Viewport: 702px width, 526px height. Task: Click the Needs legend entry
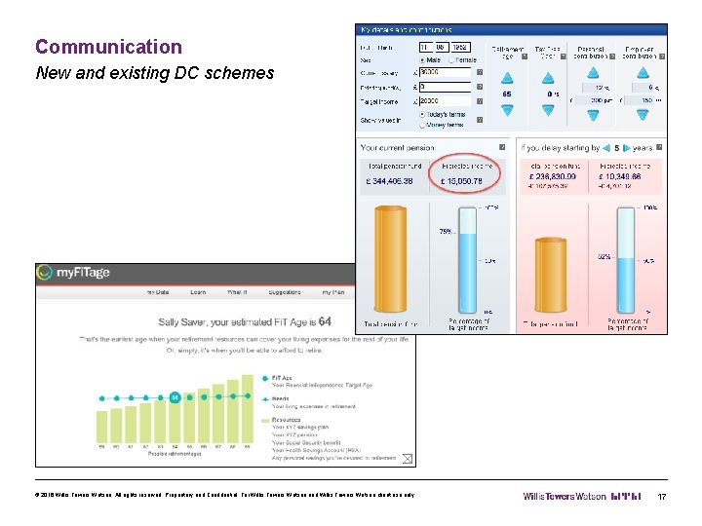click(309, 402)
